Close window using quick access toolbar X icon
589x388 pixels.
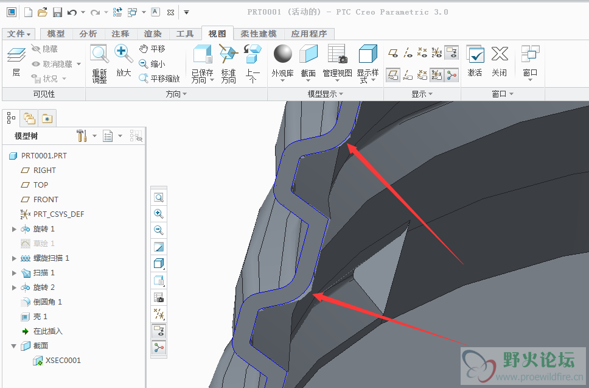pyautogui.click(x=170, y=12)
